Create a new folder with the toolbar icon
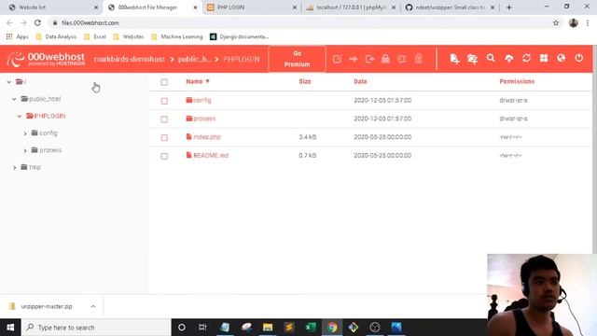 pos(472,59)
